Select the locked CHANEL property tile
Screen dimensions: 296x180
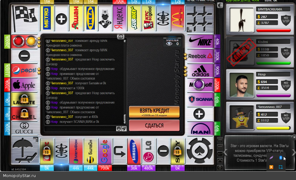pyautogui.click(x=24, y=114)
